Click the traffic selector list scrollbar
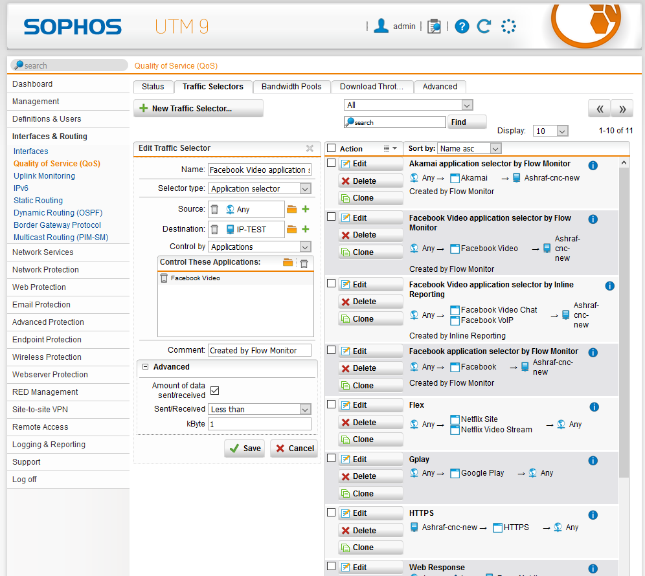This screenshot has width=645, height=576. coord(624,322)
